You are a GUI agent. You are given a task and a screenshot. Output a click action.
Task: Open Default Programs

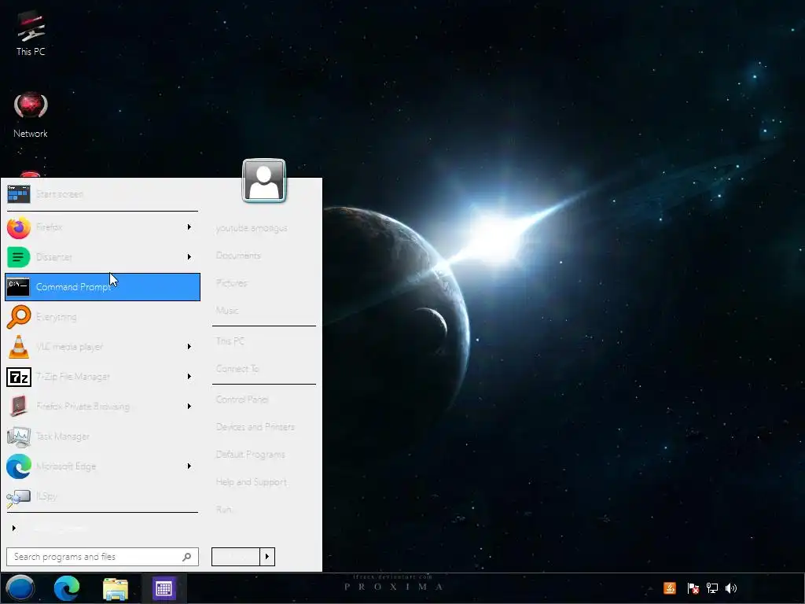coord(251,455)
